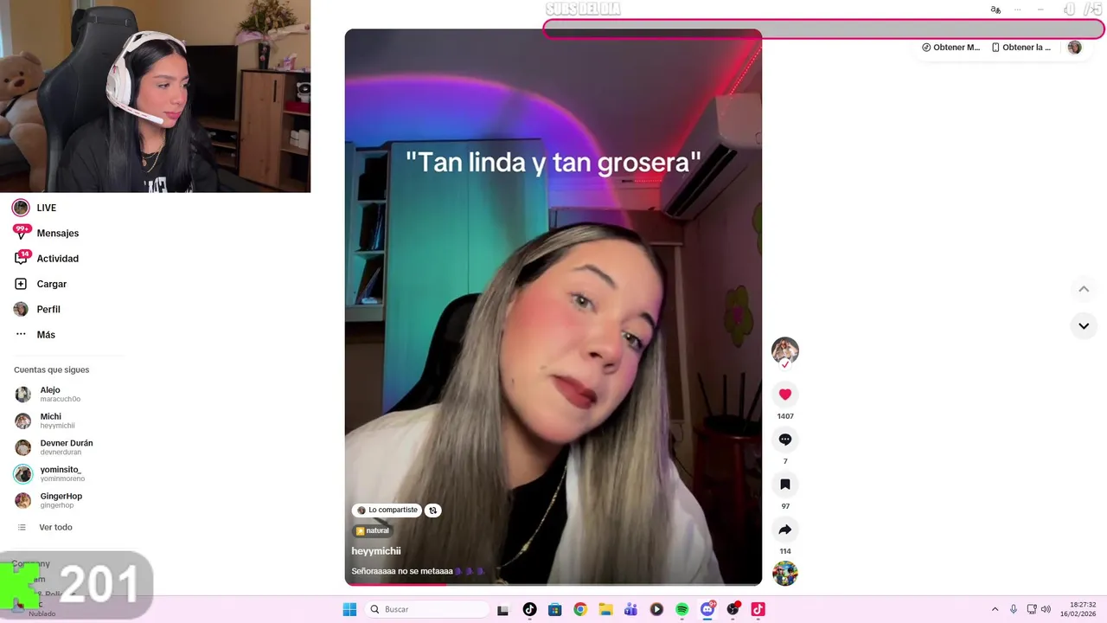Open OBS Studio in taskbar

tap(733, 610)
